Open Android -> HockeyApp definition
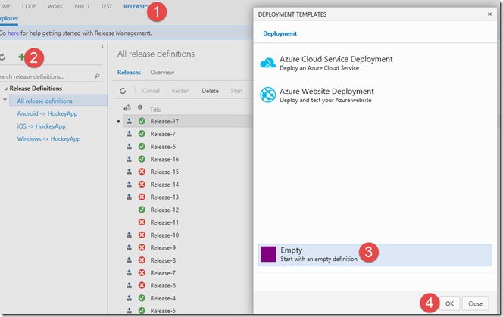503x317 pixels. (47, 113)
